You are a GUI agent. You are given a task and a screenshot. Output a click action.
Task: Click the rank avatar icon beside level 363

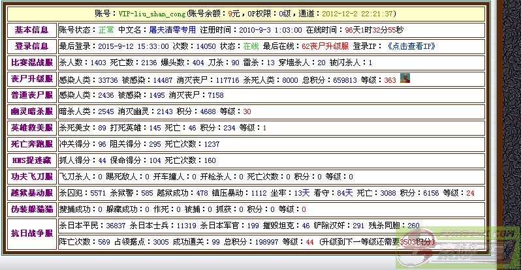405,79
